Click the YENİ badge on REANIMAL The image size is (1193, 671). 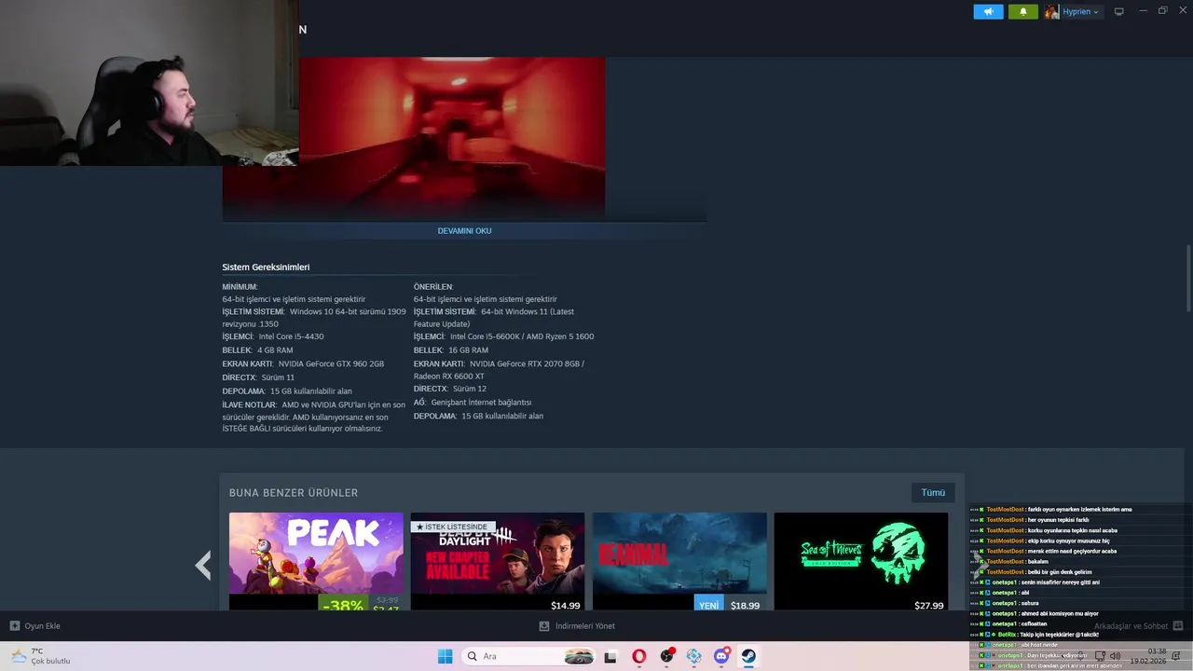click(708, 605)
